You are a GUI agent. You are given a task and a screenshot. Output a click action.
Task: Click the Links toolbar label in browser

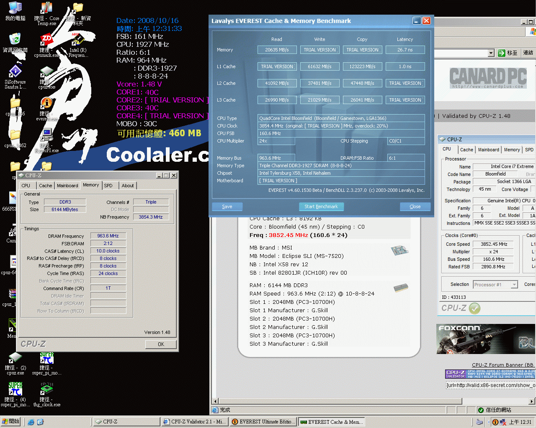coord(528,53)
